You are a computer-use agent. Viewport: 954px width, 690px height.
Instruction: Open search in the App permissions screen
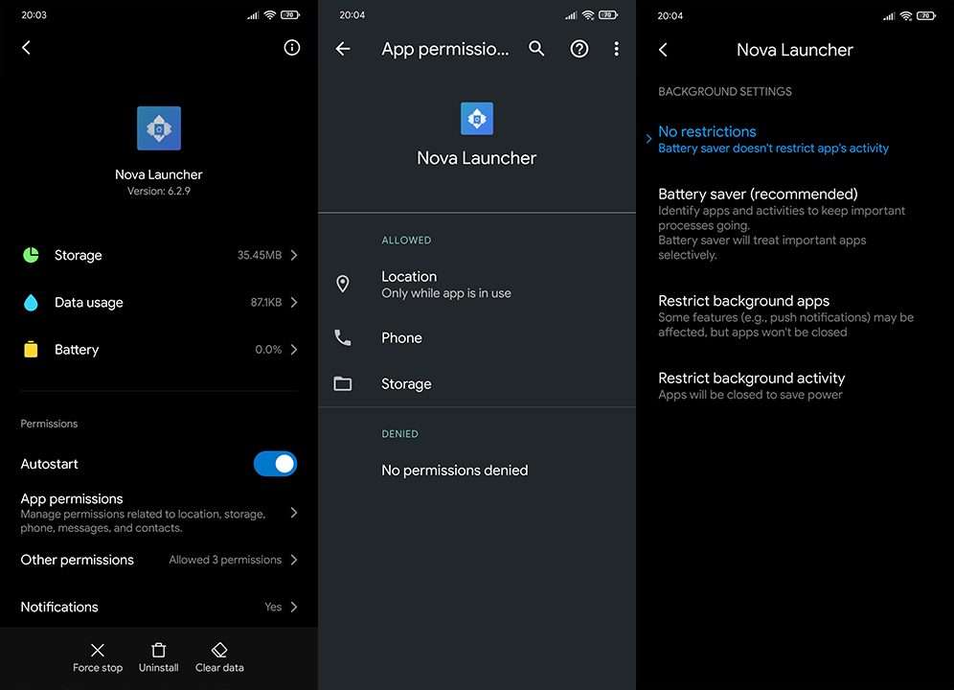pos(536,49)
